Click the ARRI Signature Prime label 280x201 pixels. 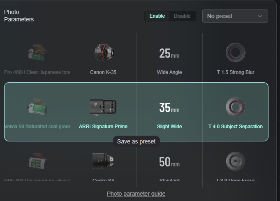click(103, 127)
